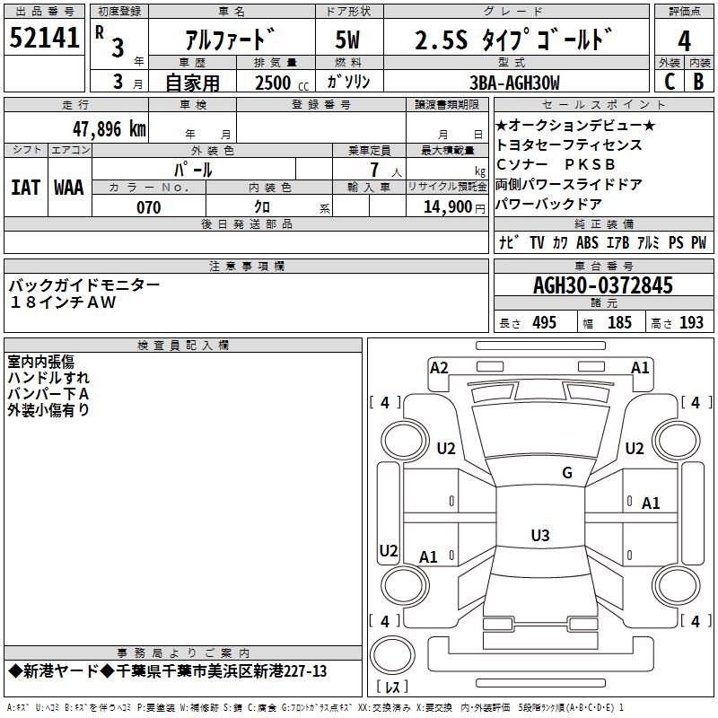Click the 新港ヤード address line
The height and width of the screenshot is (718, 718).
[x=168, y=671]
